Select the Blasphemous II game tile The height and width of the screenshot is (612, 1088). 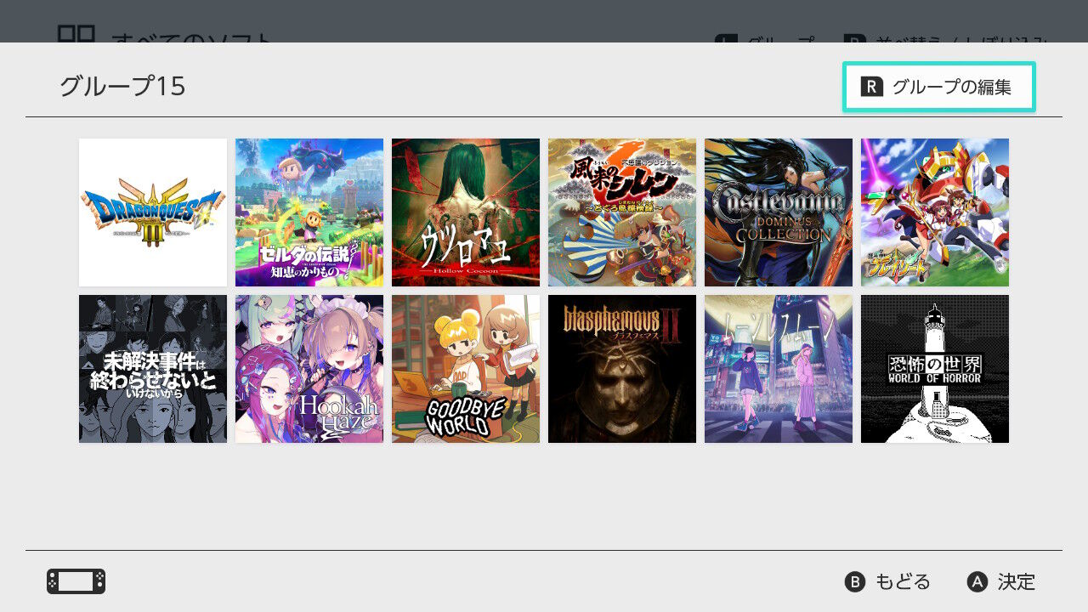(622, 369)
